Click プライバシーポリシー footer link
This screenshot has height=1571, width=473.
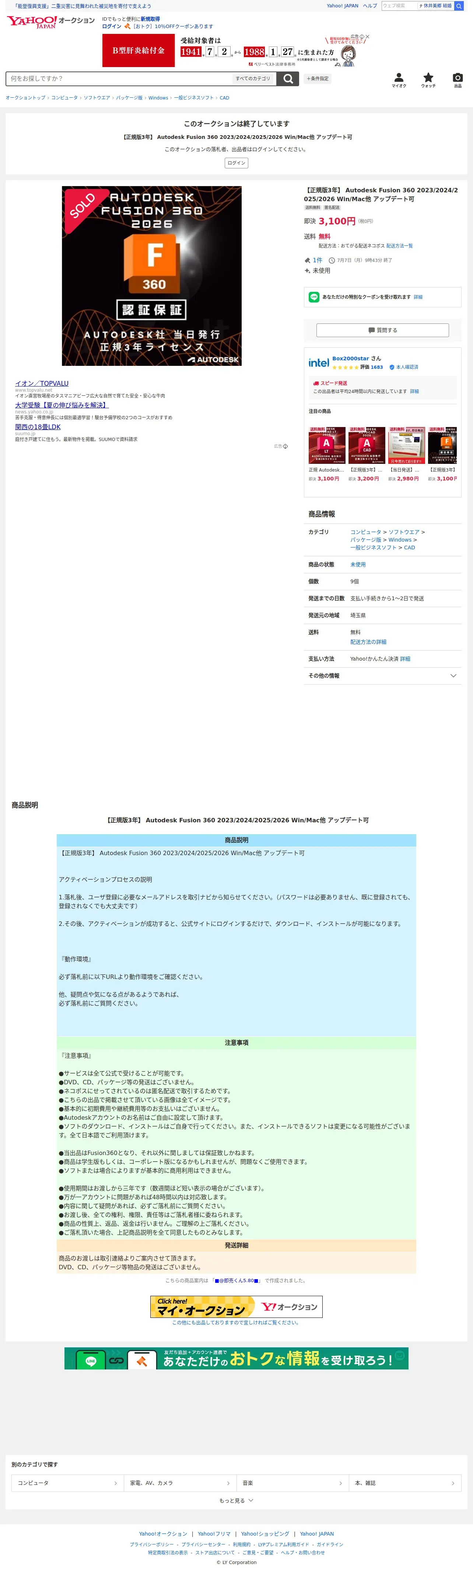(x=152, y=1545)
